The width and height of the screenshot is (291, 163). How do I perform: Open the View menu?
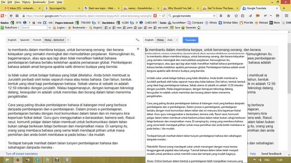(x=17, y=2)
